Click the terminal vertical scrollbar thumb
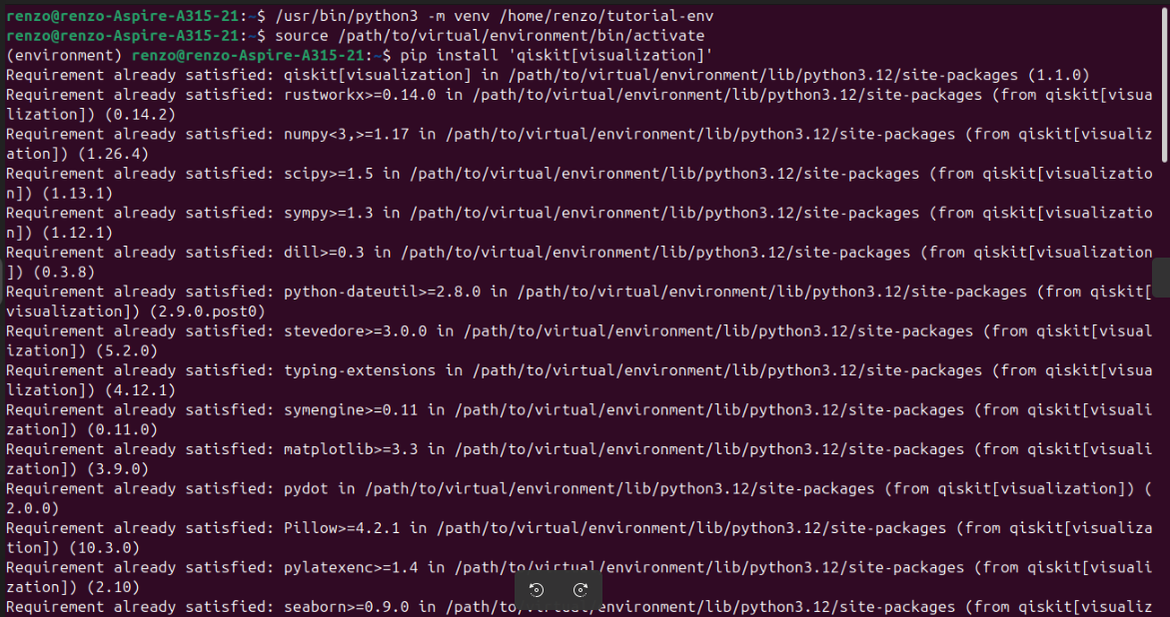 [x=1164, y=87]
